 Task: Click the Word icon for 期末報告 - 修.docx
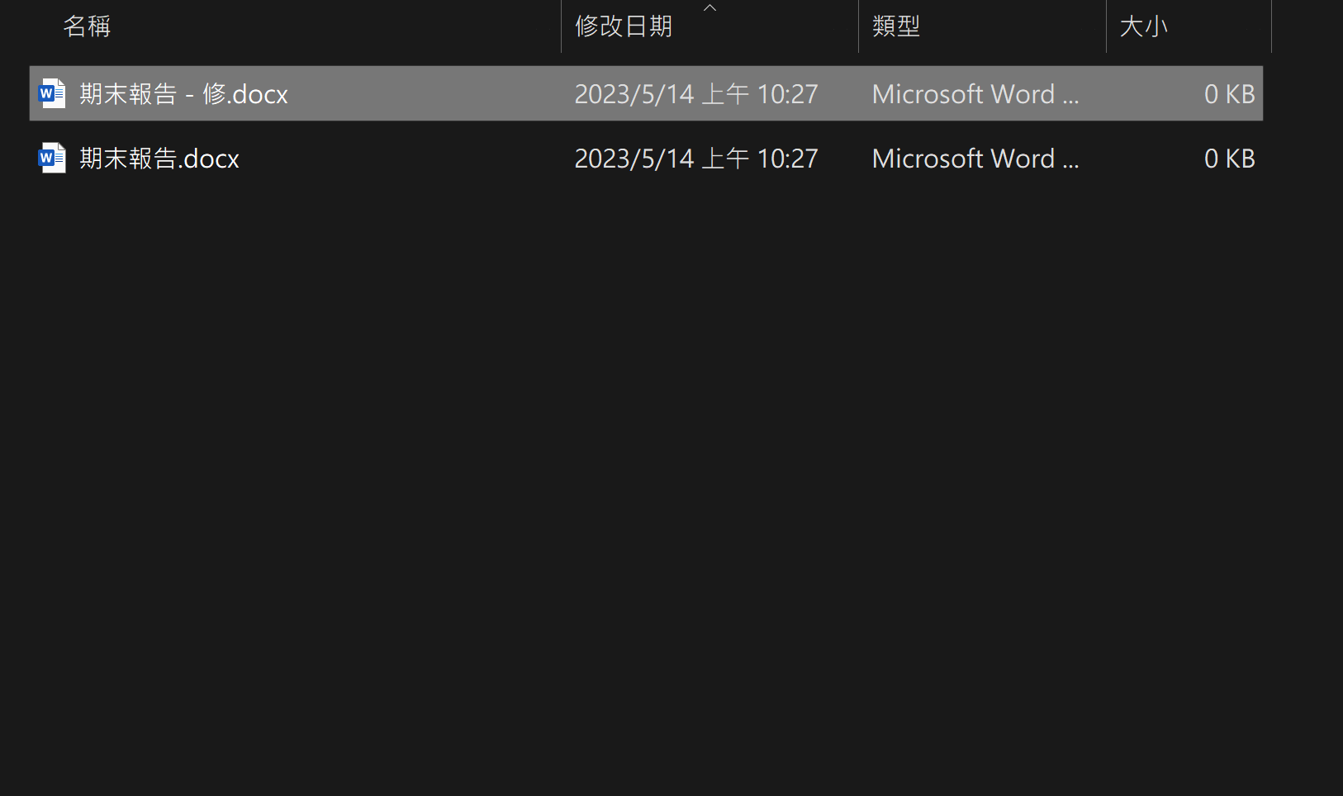pos(52,93)
